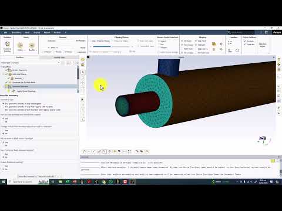The image size is (282, 211).
Task: Open the Report menu
Action: pos(47,32)
